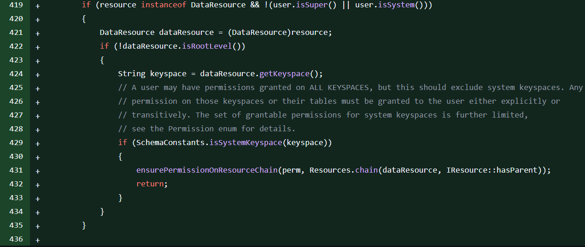Click the String keyspace declaration
This screenshot has height=247, width=585.
152,74
